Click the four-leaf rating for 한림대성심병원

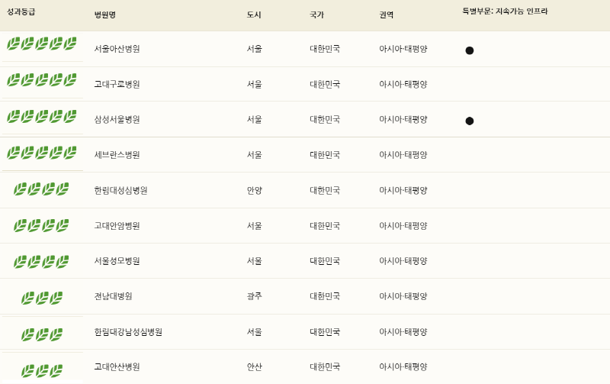(x=41, y=189)
